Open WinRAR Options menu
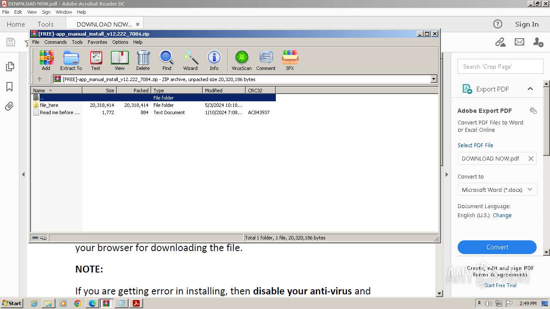The width and height of the screenshot is (550, 309). click(120, 42)
